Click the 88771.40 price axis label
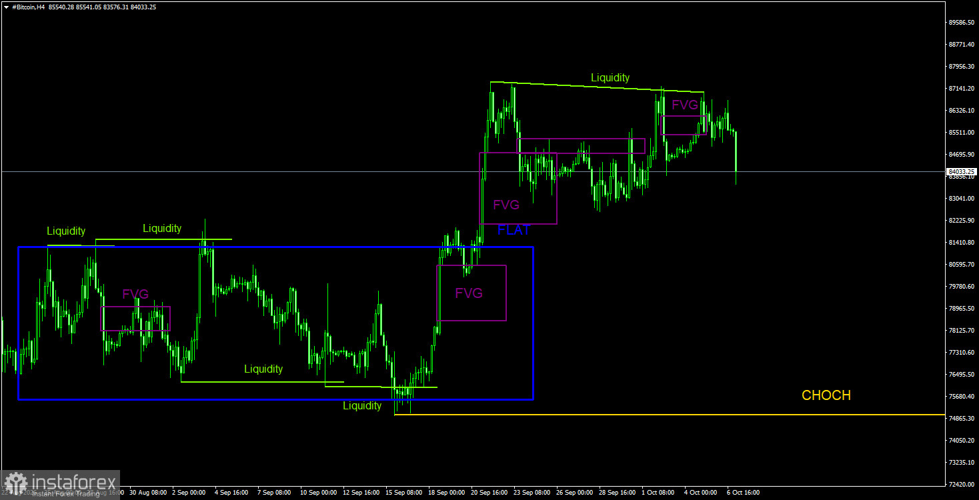979x500 pixels. pyautogui.click(x=962, y=44)
